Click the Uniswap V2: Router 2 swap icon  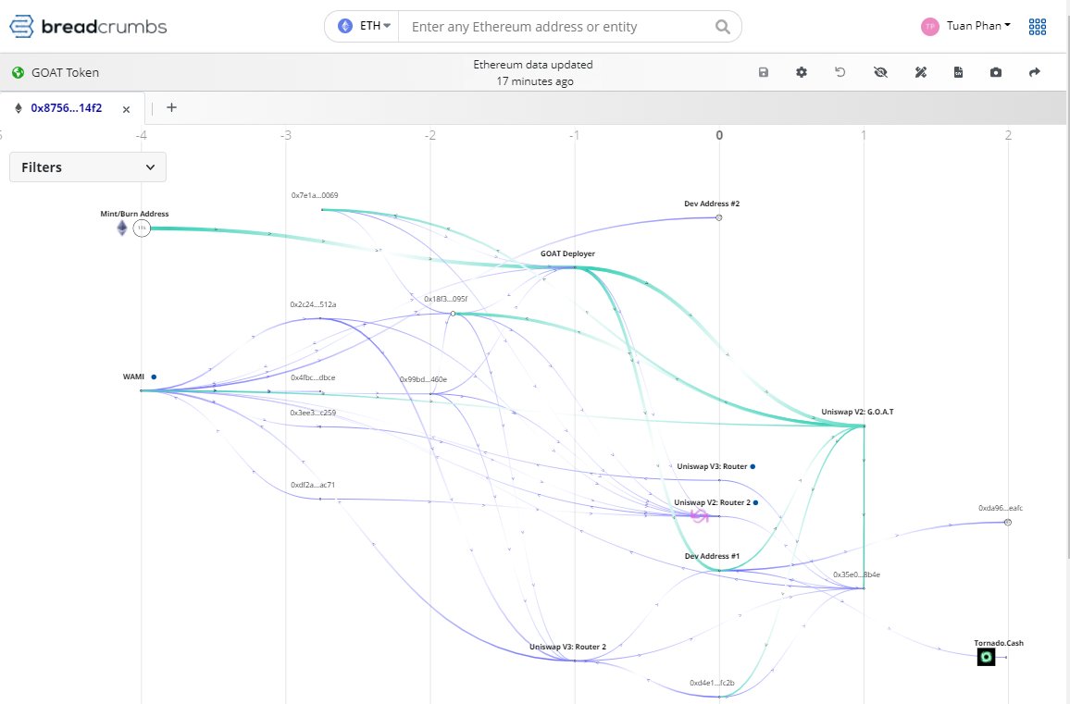click(x=699, y=515)
